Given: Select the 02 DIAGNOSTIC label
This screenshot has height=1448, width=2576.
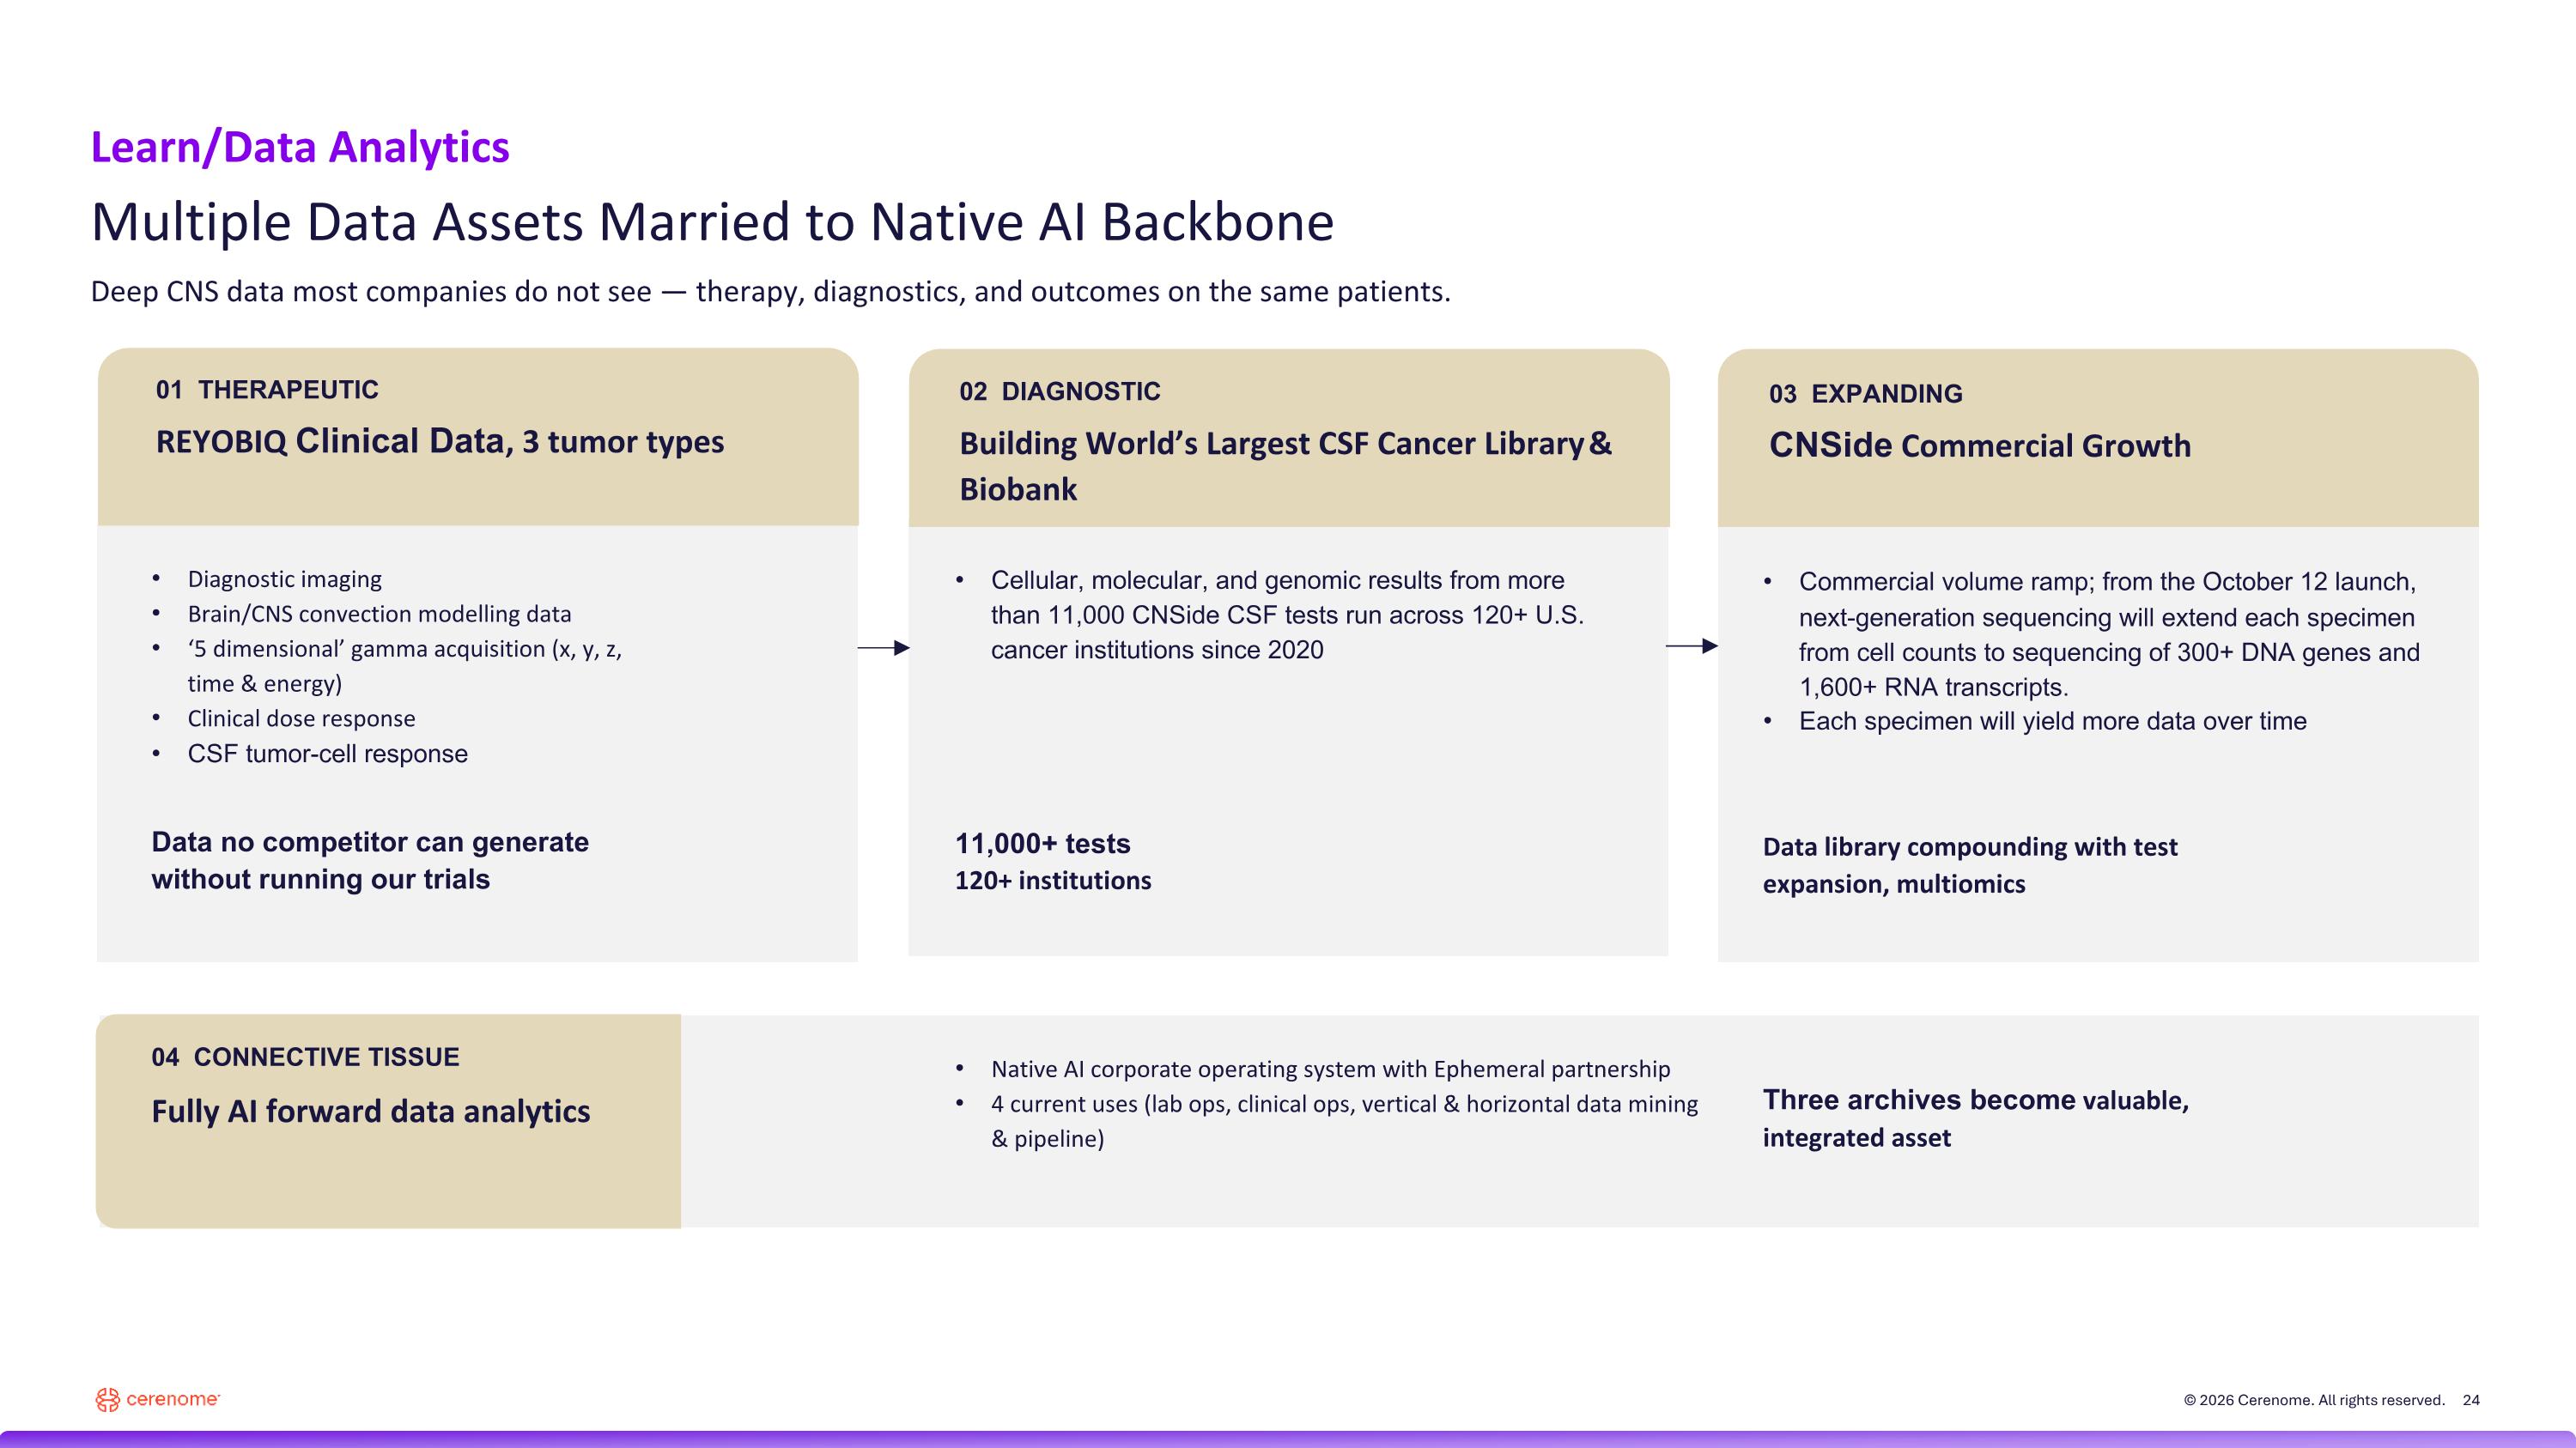Looking at the screenshot, I should coord(1060,391).
